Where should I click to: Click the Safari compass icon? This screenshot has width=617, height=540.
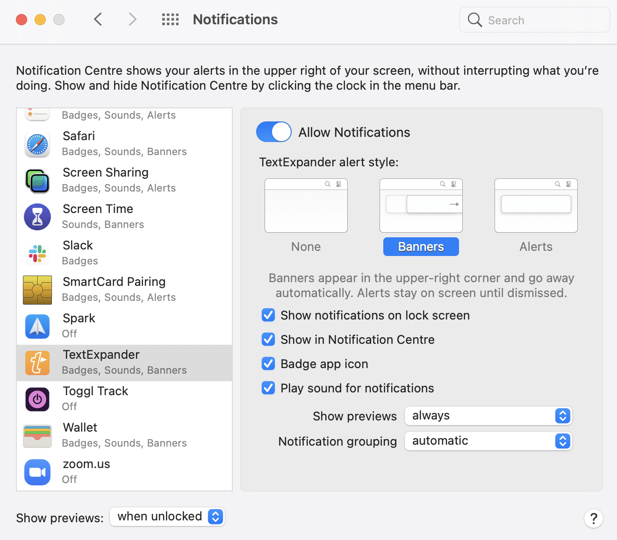pyautogui.click(x=37, y=144)
